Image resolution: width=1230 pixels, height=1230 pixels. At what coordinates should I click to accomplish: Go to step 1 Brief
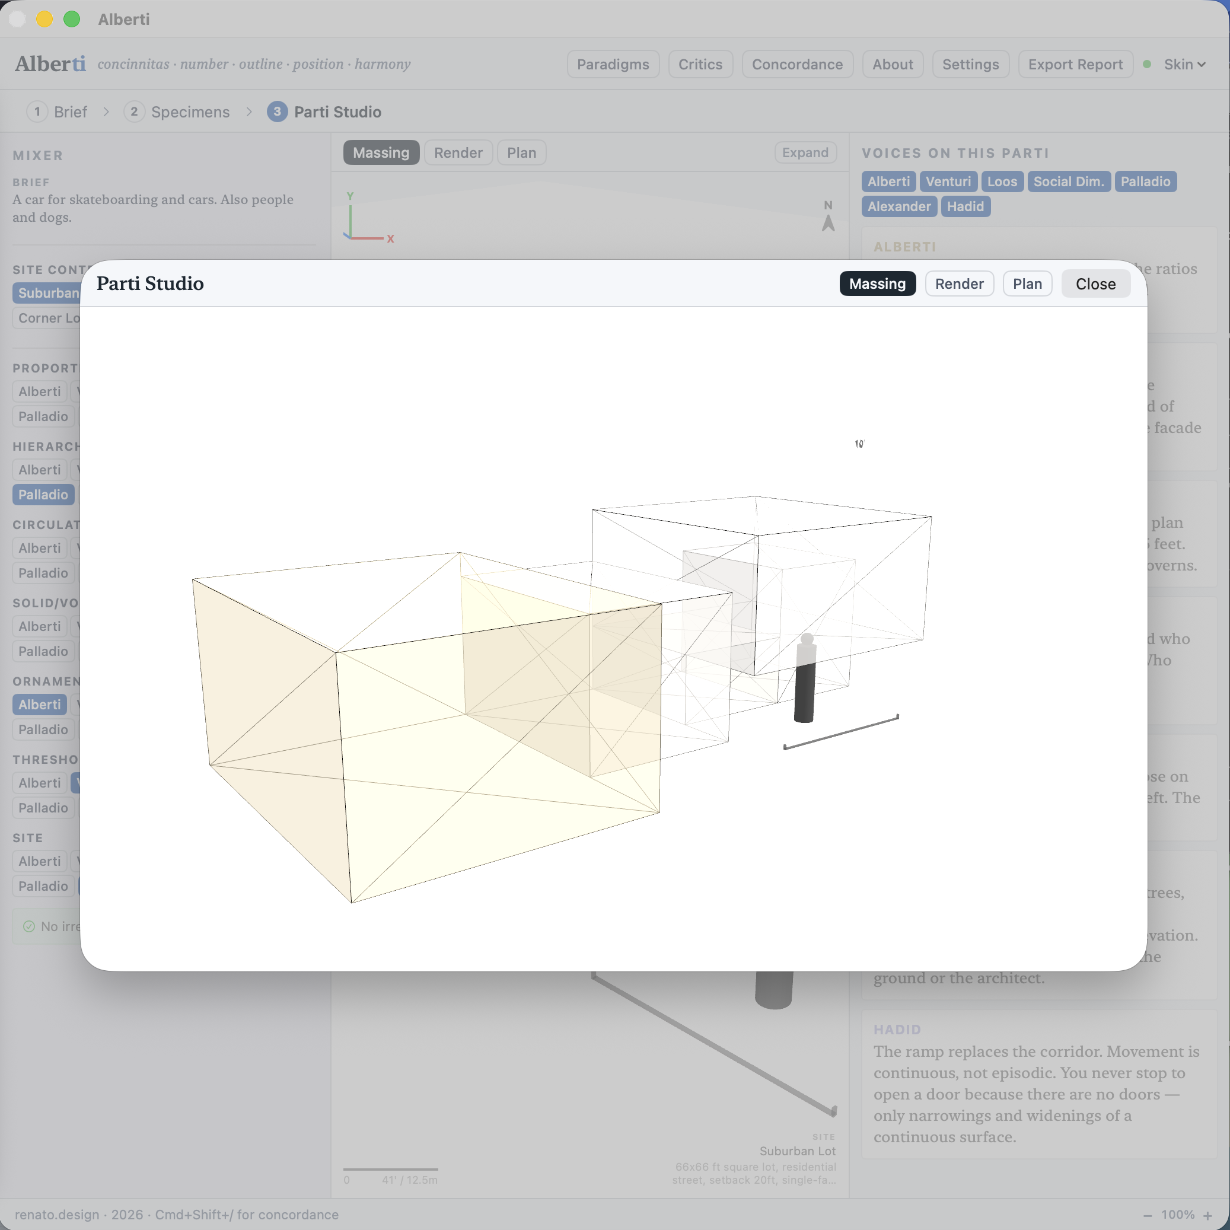(x=58, y=112)
